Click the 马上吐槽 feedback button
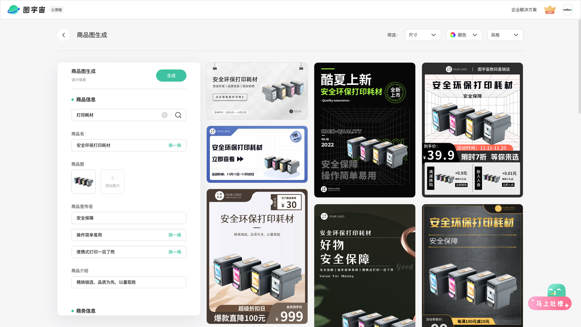 pyautogui.click(x=550, y=304)
